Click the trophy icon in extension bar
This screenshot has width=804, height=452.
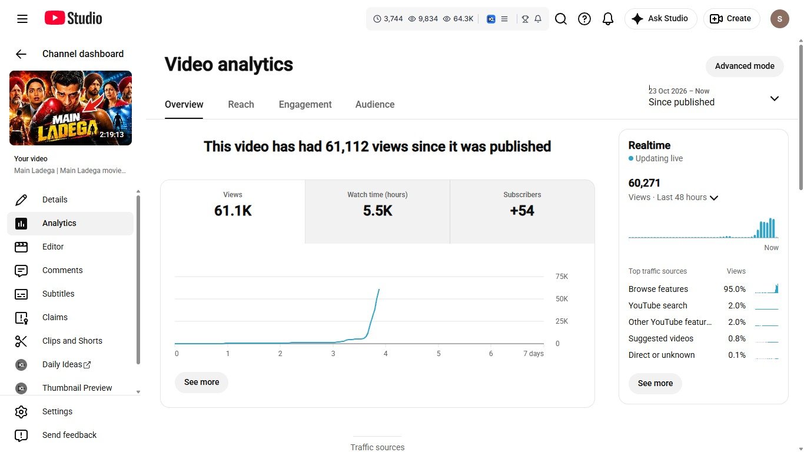point(525,19)
